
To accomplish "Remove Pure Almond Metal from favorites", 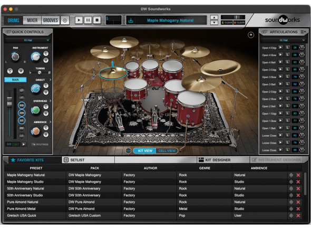I will click(x=298, y=209).
